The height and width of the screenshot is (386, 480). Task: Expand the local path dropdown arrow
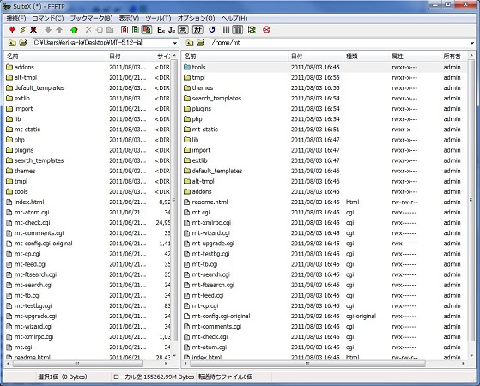coord(175,43)
